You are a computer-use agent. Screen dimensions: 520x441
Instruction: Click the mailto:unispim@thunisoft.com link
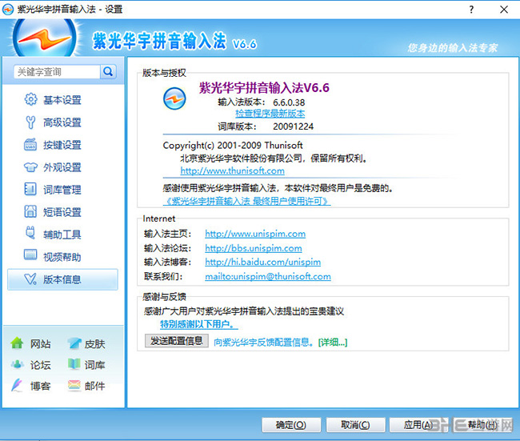click(x=268, y=276)
